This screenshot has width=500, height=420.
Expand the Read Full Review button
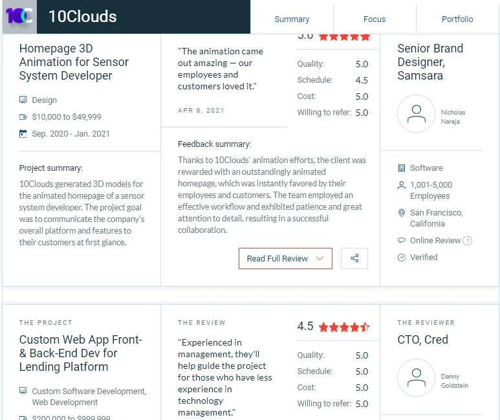coord(285,258)
